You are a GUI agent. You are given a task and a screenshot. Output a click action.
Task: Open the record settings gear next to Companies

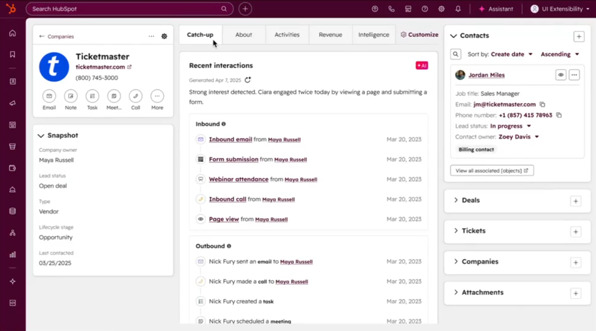[164, 36]
